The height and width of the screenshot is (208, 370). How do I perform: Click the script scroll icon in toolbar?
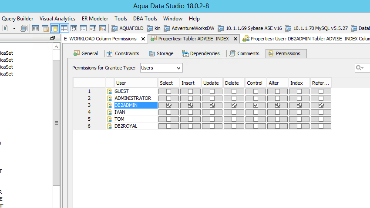pyautogui.click(x=24, y=29)
